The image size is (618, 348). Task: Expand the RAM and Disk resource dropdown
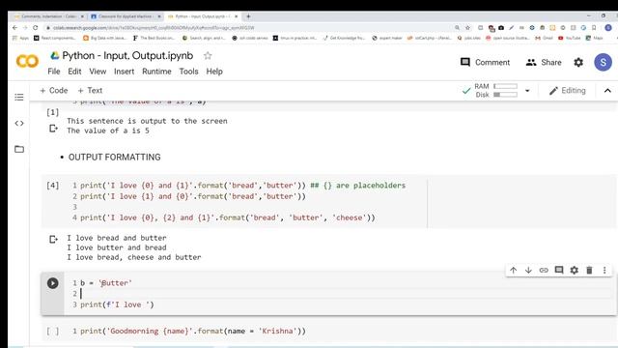(x=527, y=91)
